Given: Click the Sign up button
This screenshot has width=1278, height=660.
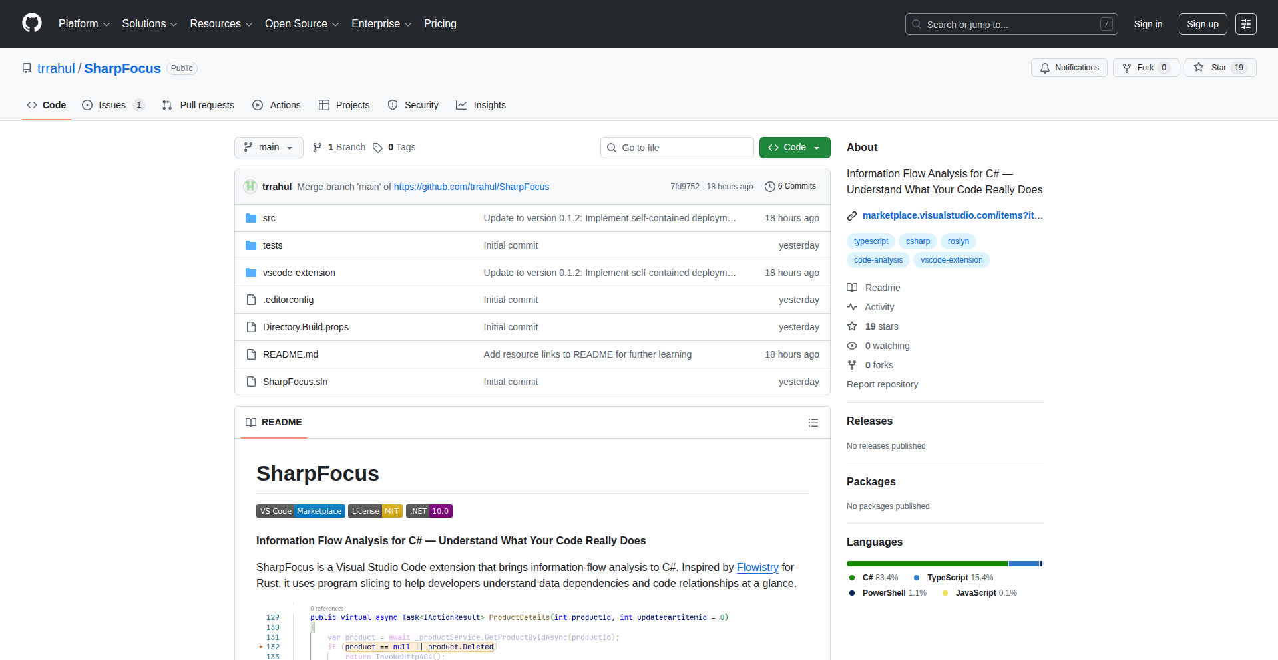Looking at the screenshot, I should [x=1202, y=24].
